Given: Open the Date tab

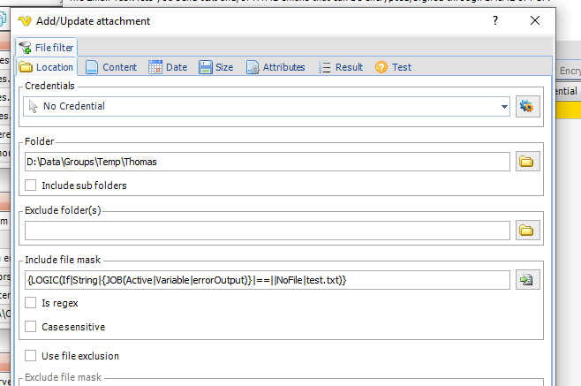Looking at the screenshot, I should 168,67.
